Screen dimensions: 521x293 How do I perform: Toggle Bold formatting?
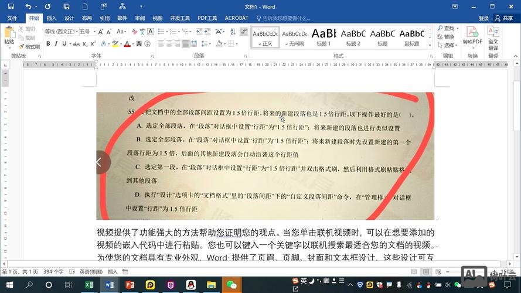coord(48,43)
